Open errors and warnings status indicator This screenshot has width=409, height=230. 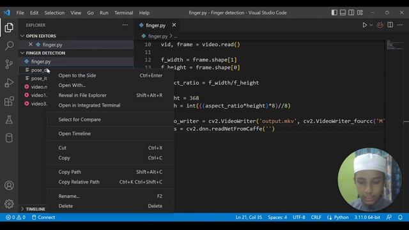click(15, 217)
